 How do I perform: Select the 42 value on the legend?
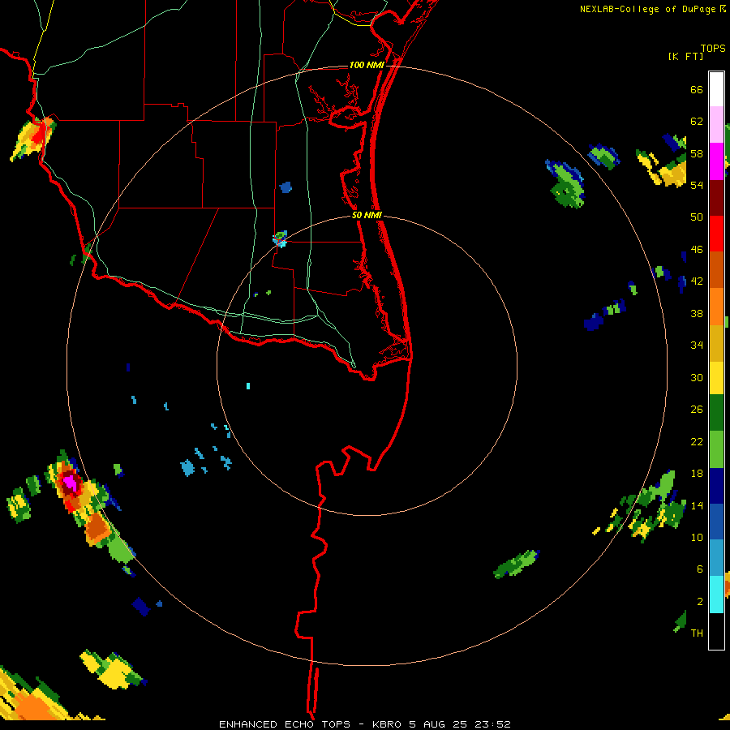(697, 281)
